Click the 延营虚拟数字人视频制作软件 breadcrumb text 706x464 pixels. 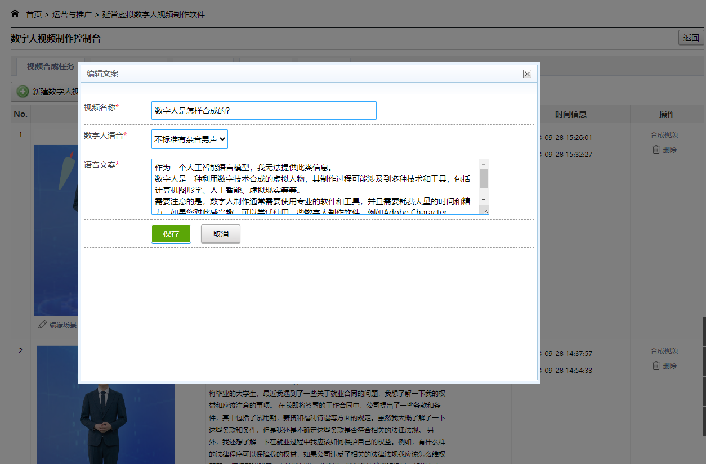154,14
